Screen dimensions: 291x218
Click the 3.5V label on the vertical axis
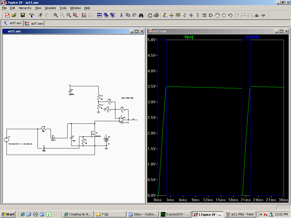pos(152,86)
